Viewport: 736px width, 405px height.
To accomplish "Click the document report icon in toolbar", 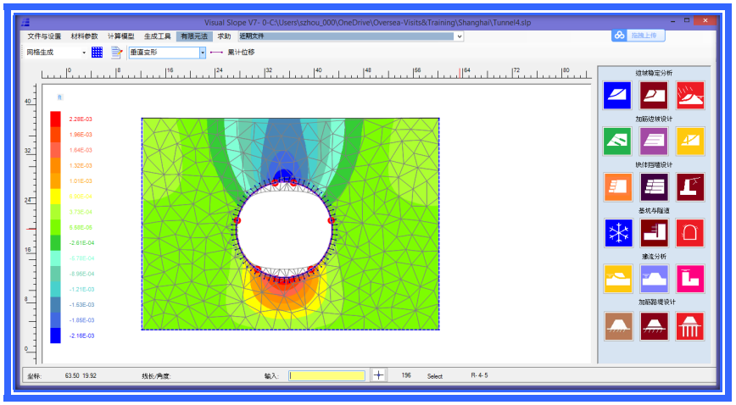I will pos(116,53).
